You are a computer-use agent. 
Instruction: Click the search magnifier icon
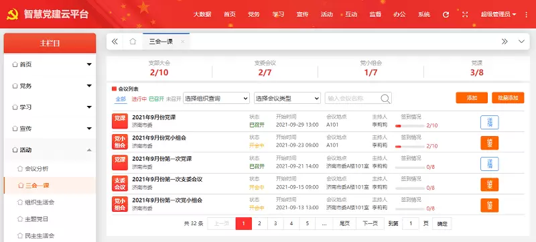tap(385, 99)
